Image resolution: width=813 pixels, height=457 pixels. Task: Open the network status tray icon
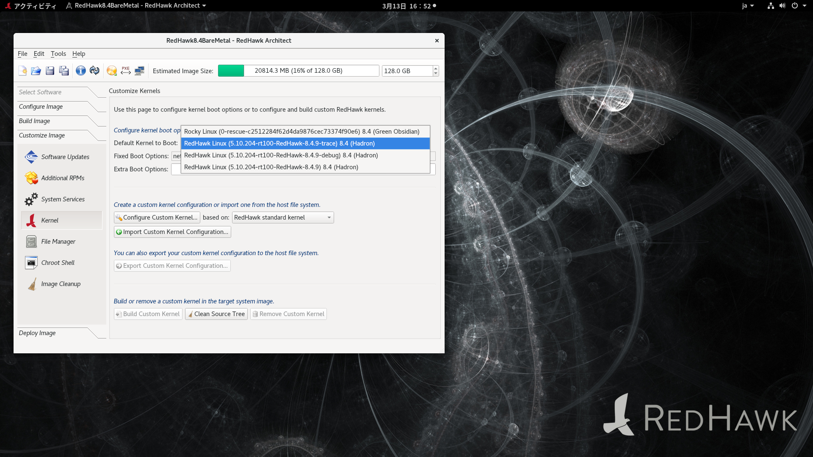click(771, 6)
